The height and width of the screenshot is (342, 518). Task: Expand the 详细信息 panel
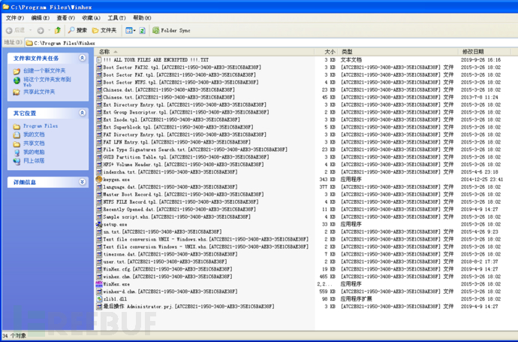click(83, 182)
